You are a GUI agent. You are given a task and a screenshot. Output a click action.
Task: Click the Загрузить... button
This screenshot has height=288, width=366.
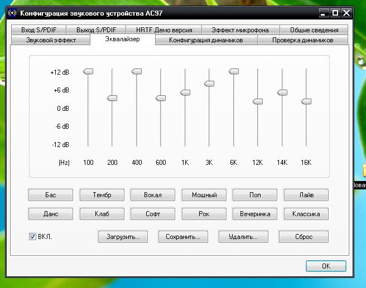coord(123,237)
